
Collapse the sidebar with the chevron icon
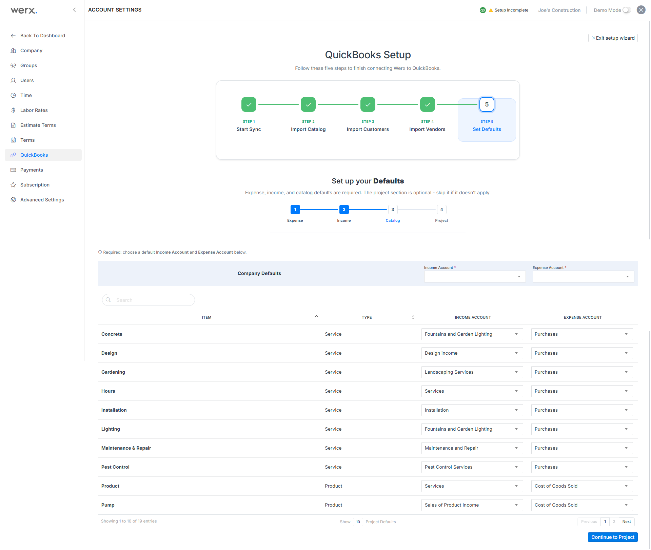75,10
